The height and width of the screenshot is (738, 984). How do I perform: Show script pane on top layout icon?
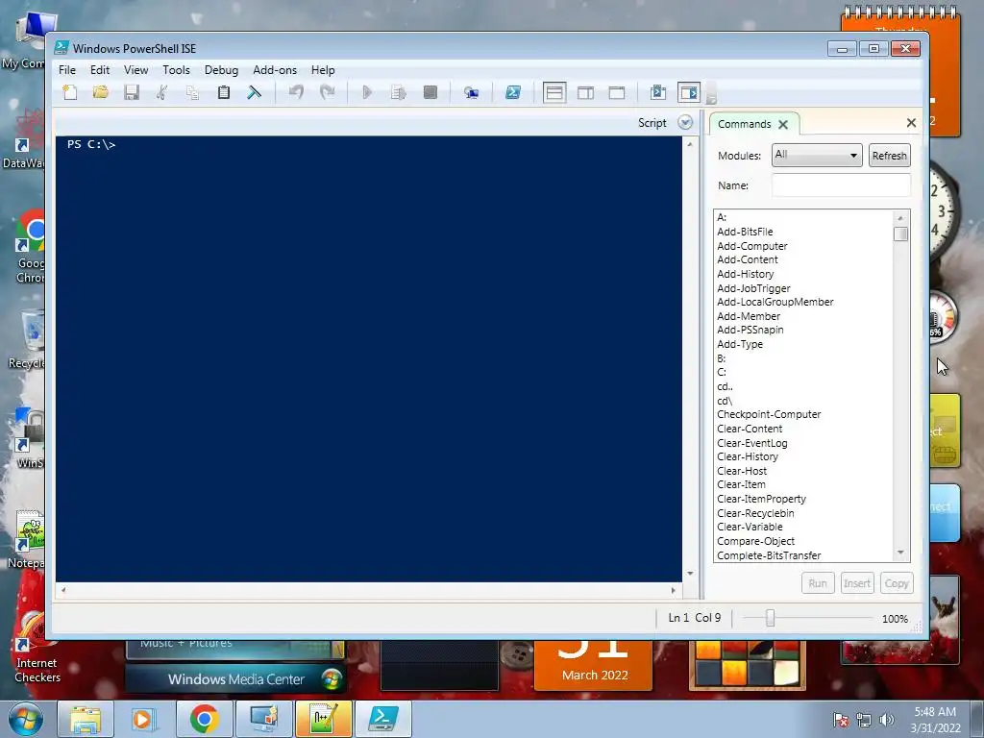554,93
